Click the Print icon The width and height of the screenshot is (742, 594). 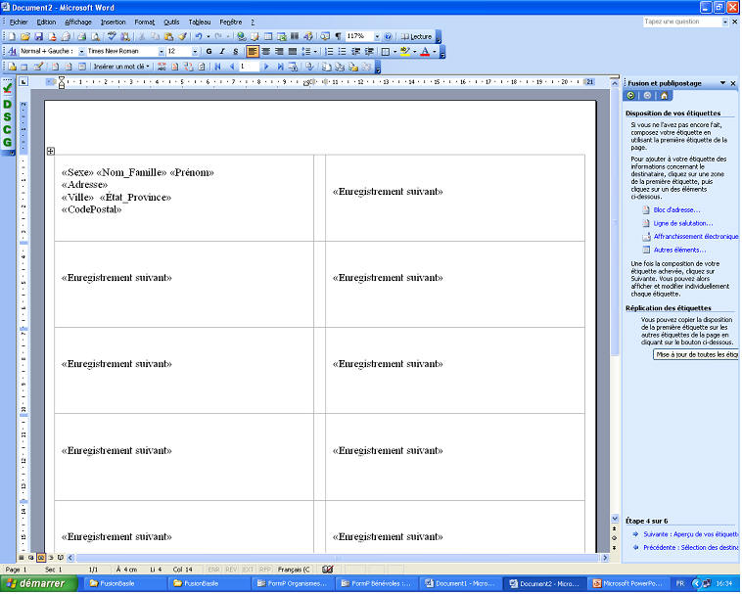point(82,36)
